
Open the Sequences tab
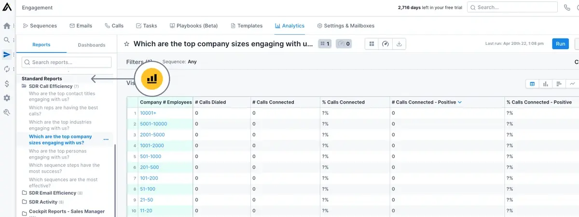click(x=40, y=26)
